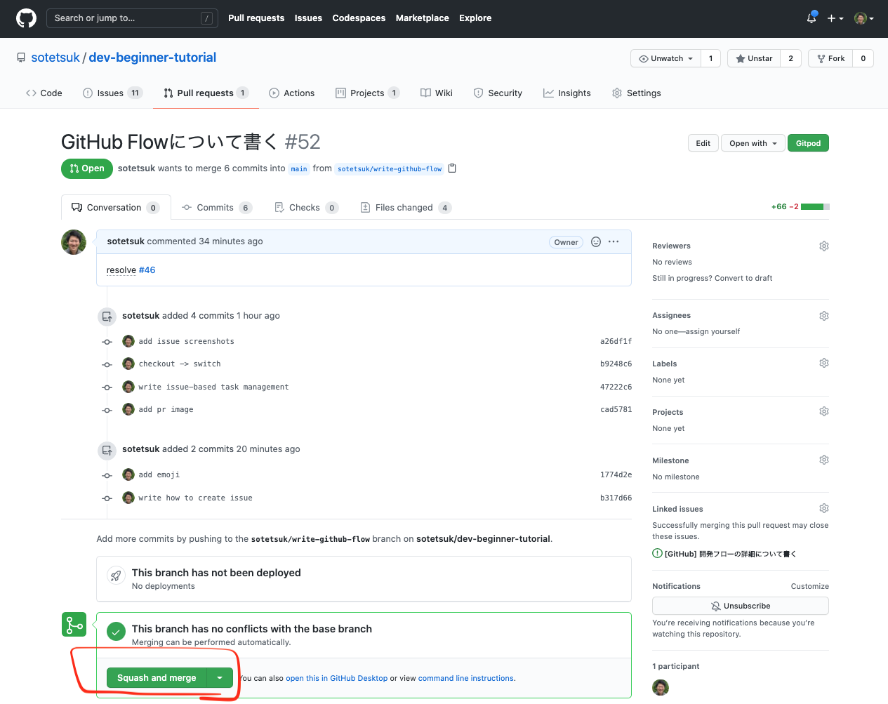This screenshot has height=704, width=888.
Task: Open commit b9248c6
Action: click(x=616, y=364)
